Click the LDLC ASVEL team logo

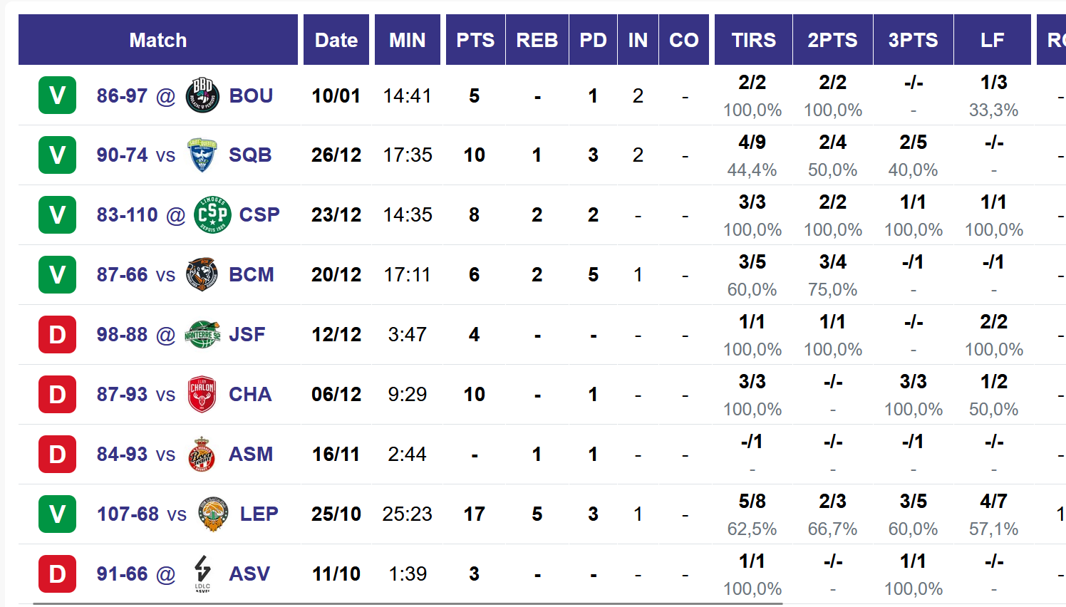pyautogui.click(x=202, y=574)
